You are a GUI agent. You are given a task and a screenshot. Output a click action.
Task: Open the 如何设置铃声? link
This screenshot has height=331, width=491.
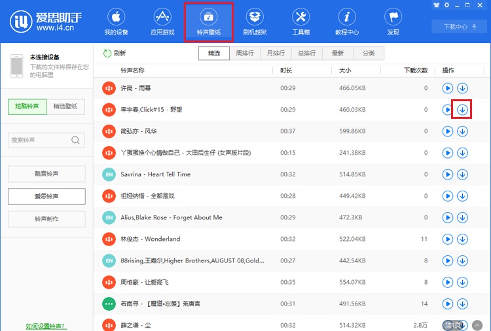pyautogui.click(x=46, y=326)
